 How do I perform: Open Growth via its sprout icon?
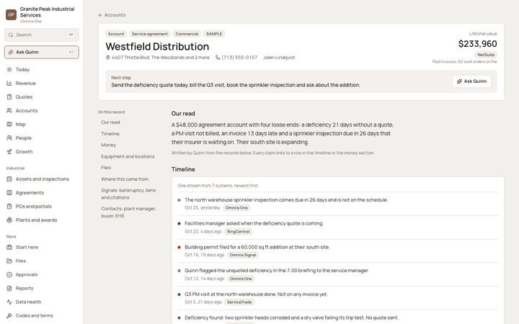9,152
